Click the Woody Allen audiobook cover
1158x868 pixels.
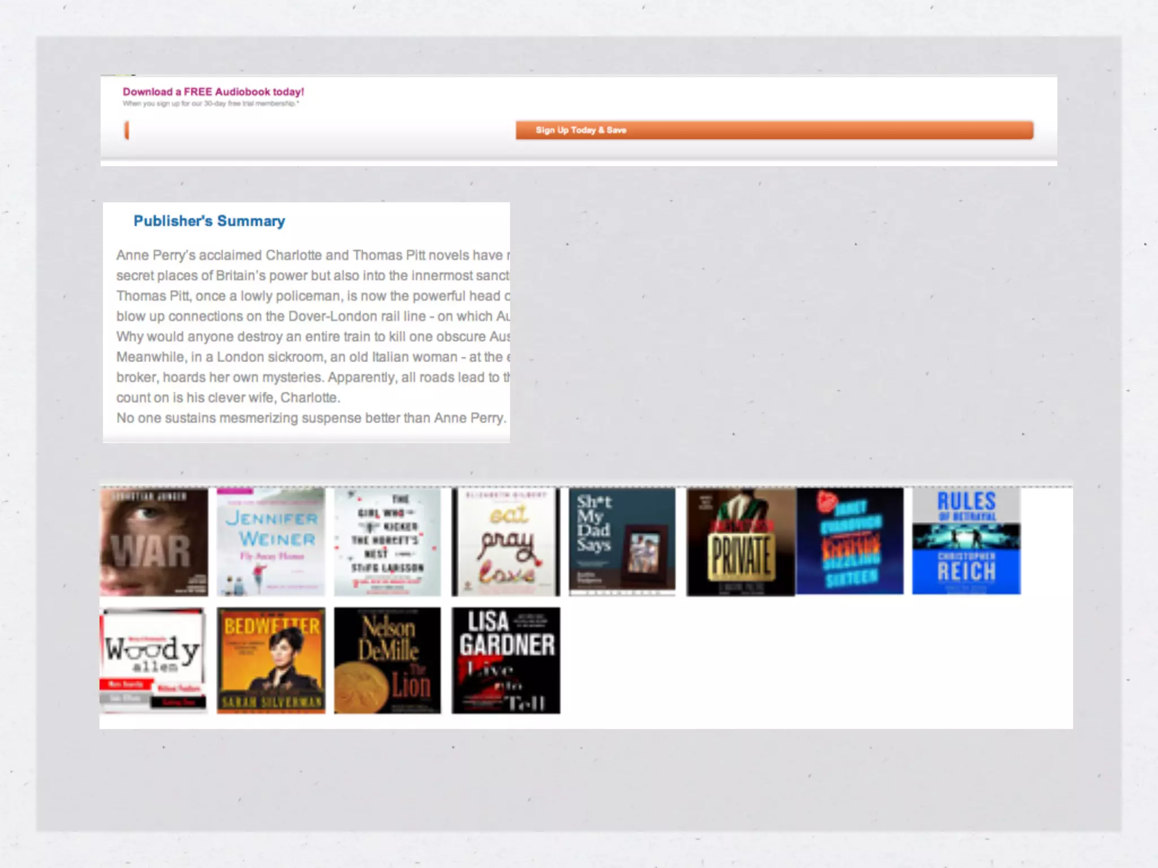[x=153, y=660]
